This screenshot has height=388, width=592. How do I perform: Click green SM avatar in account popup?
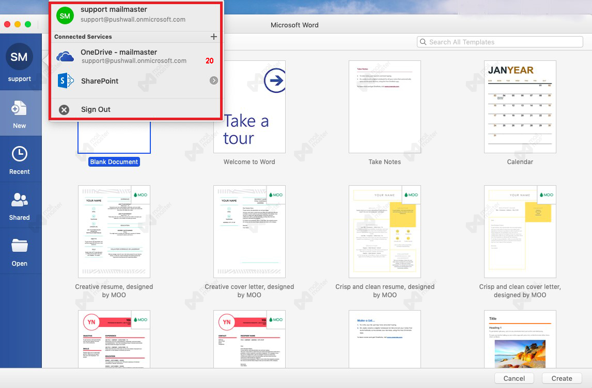tap(65, 15)
